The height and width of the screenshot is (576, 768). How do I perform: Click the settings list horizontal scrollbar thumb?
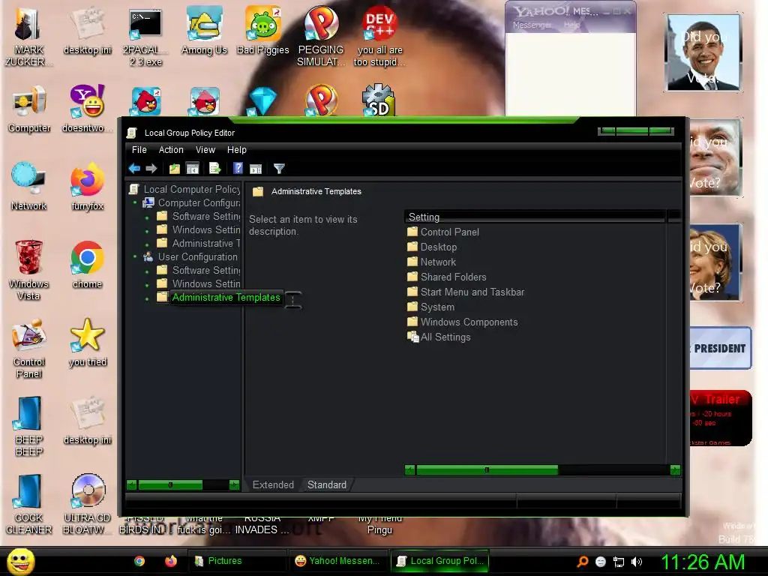(x=487, y=470)
